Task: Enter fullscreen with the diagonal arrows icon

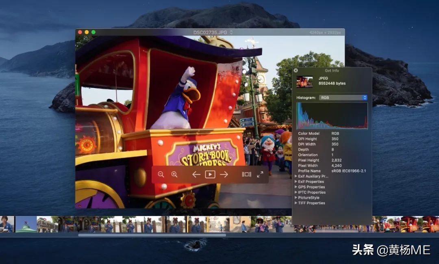Action: pos(260,175)
